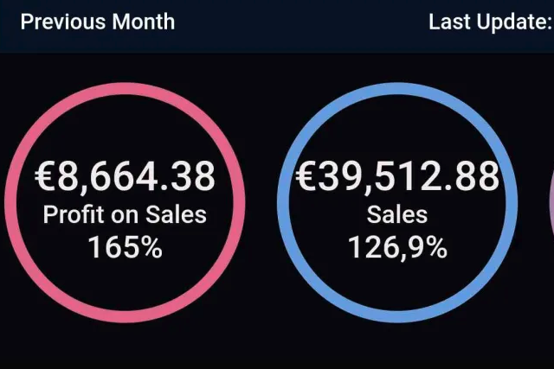Select the €8,664.38 profit value

[125, 176]
